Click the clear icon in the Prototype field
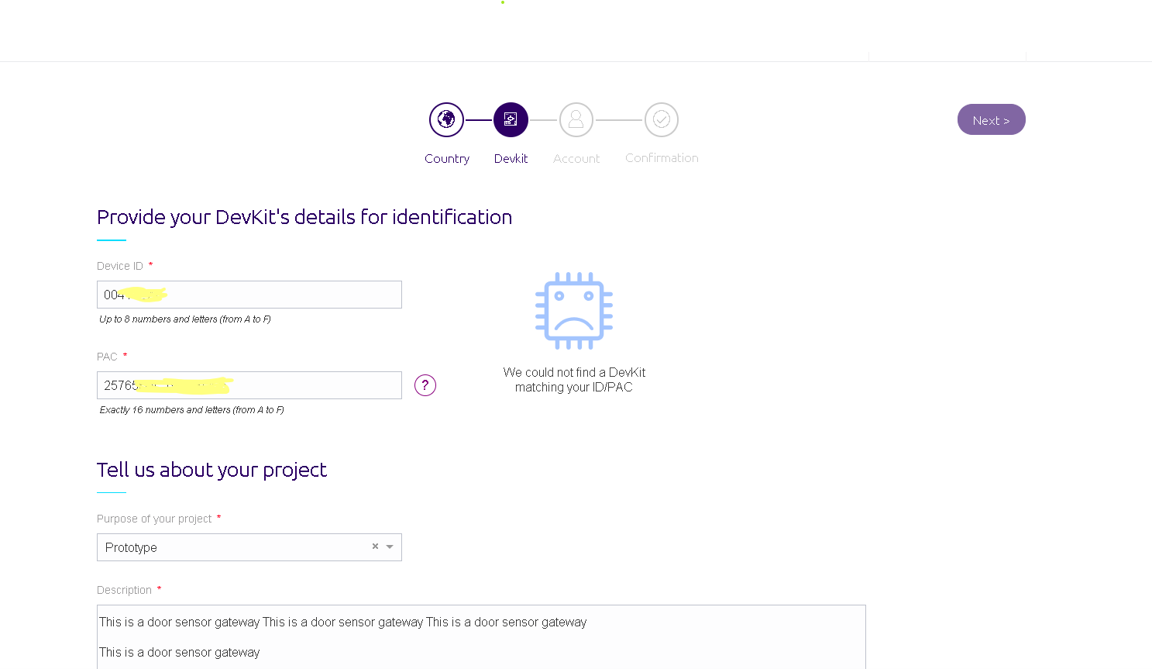Screen dimensions: 1152x669 [374, 547]
